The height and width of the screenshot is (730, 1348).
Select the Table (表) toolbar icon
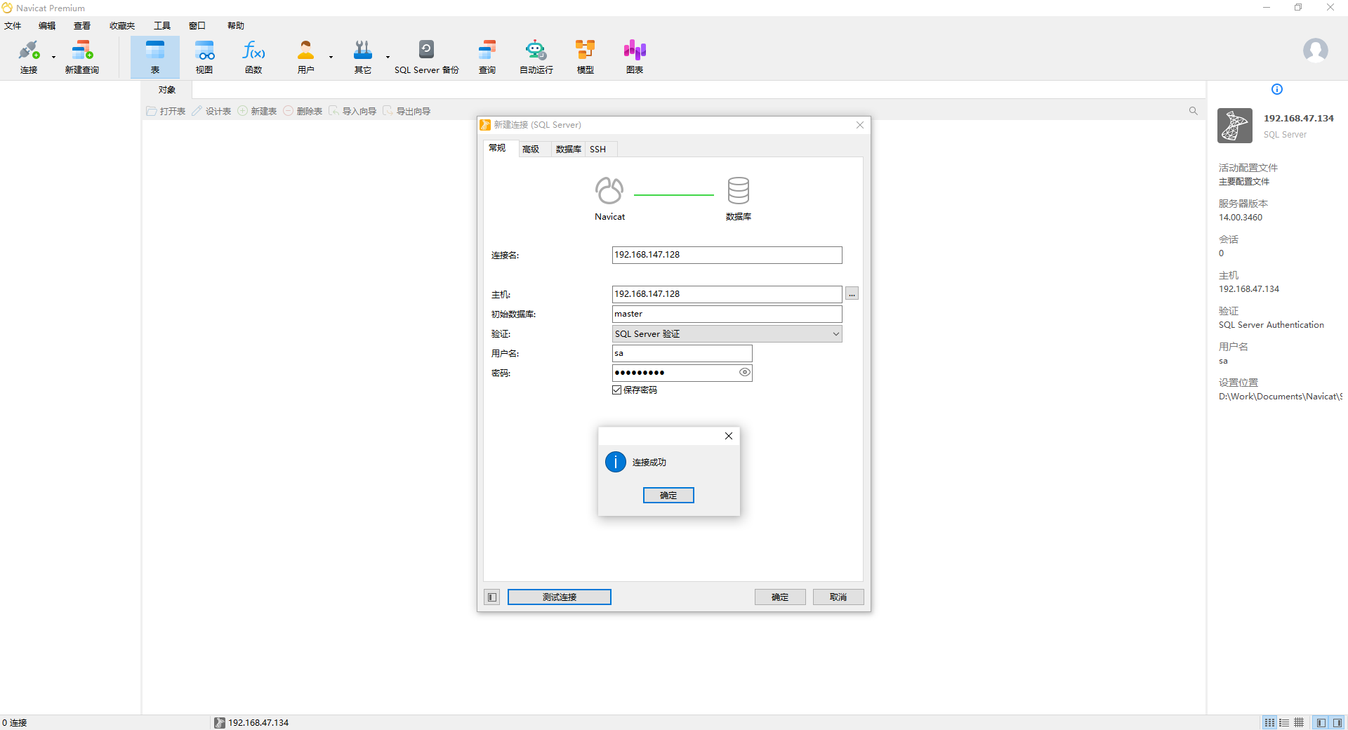155,57
